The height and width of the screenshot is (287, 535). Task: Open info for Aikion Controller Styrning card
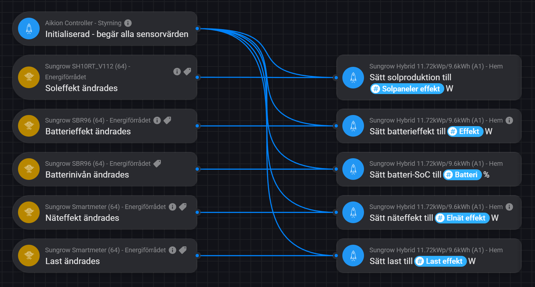128,23
